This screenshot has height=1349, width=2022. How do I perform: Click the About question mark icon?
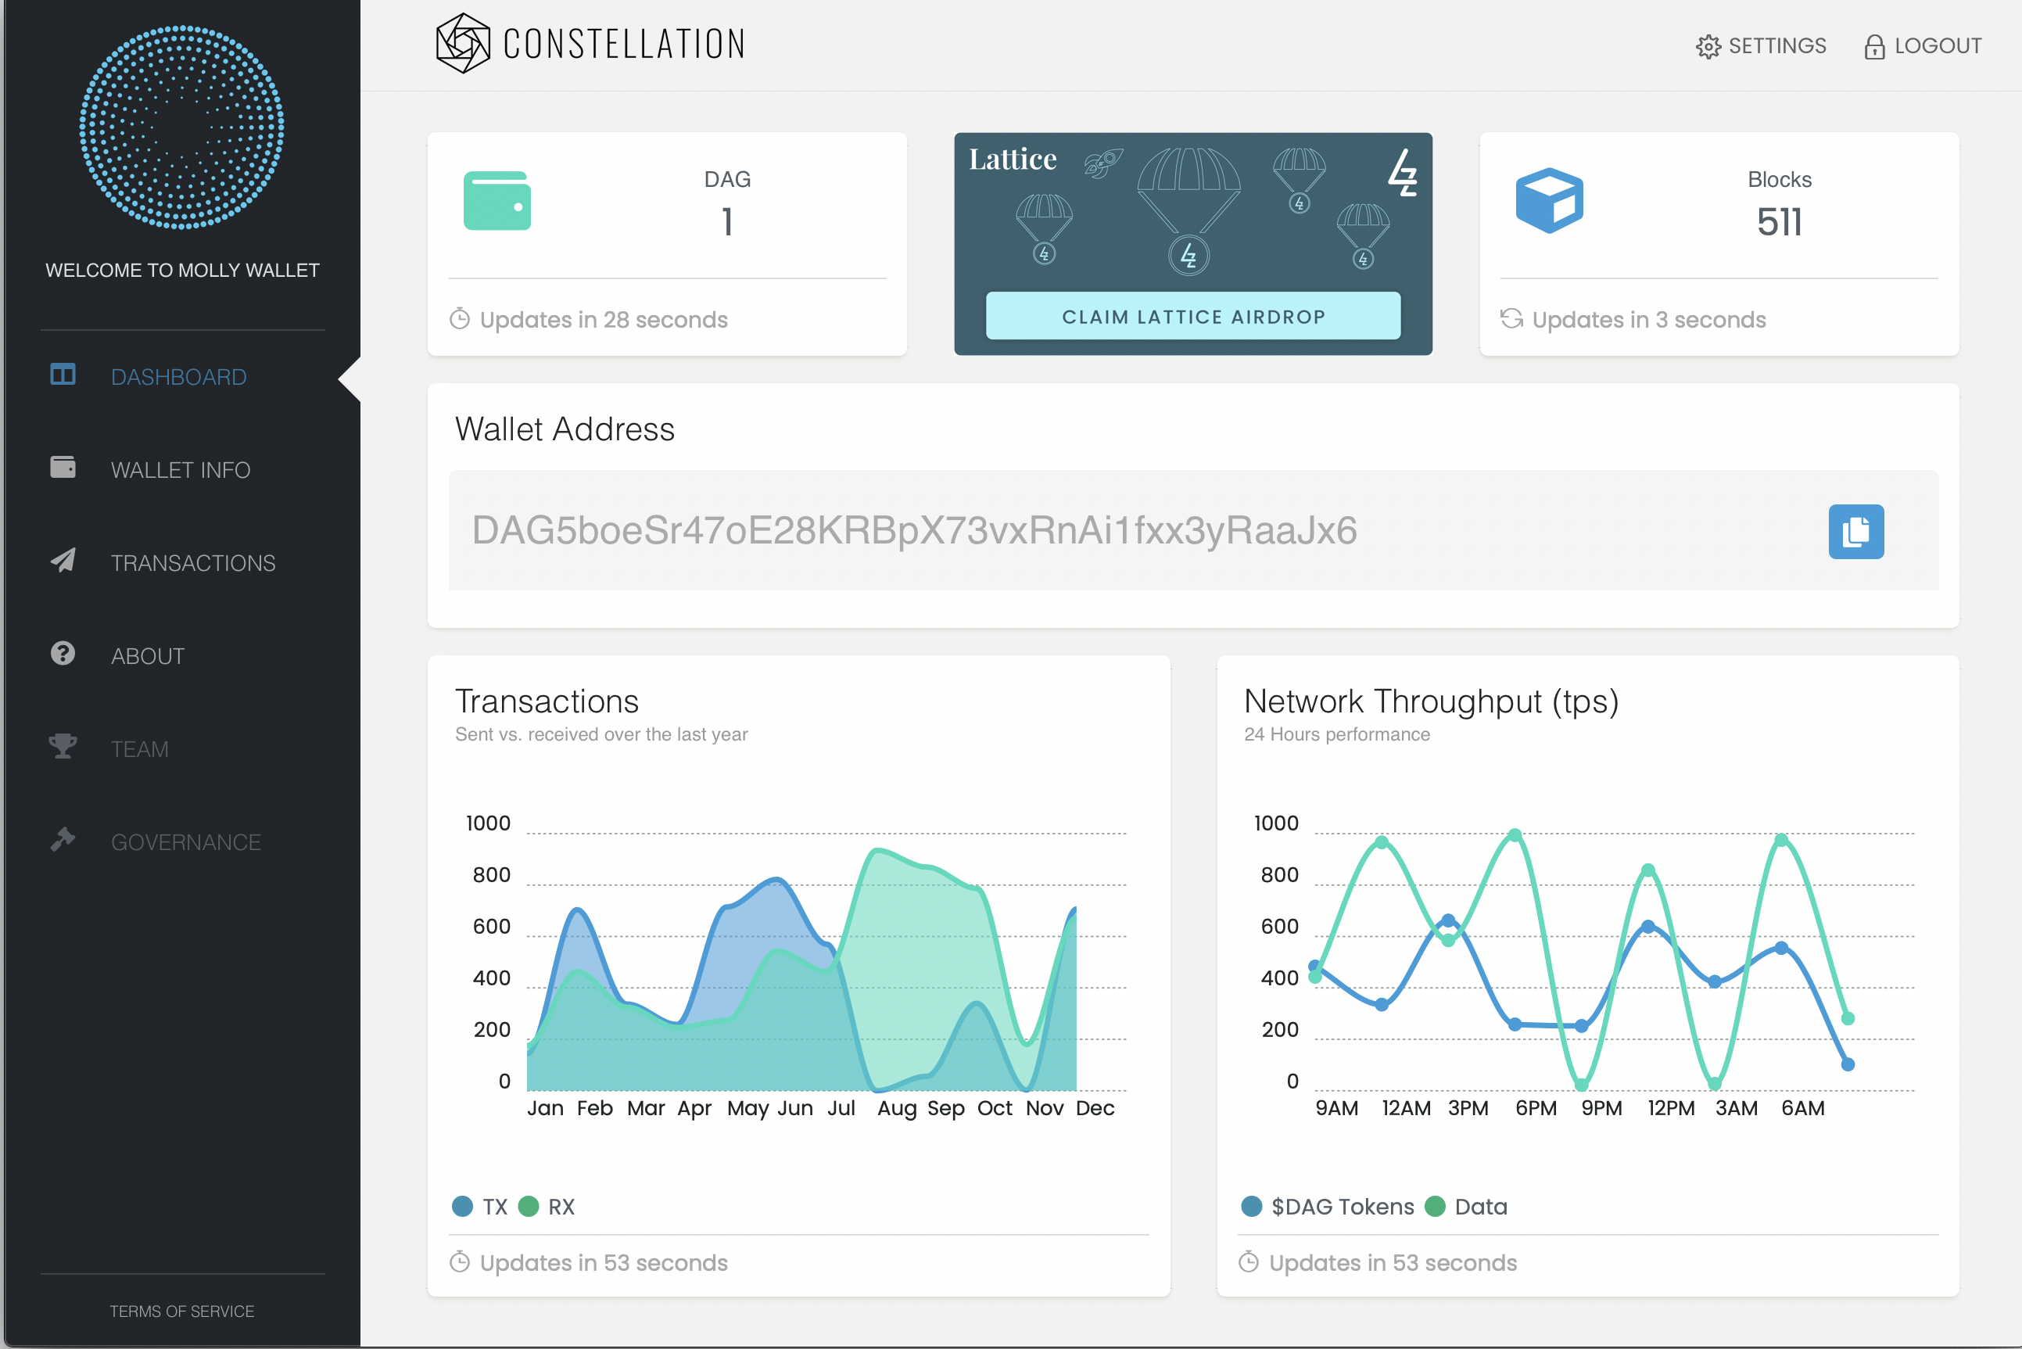click(x=63, y=653)
